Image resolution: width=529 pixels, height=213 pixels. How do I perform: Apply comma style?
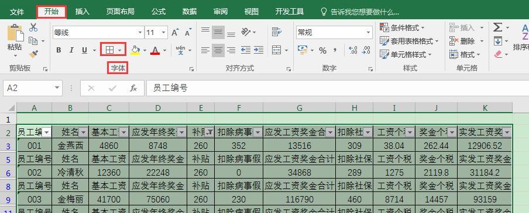[x=335, y=50]
